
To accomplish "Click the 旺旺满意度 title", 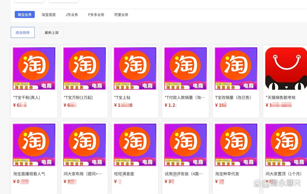I will pos(124,174).
